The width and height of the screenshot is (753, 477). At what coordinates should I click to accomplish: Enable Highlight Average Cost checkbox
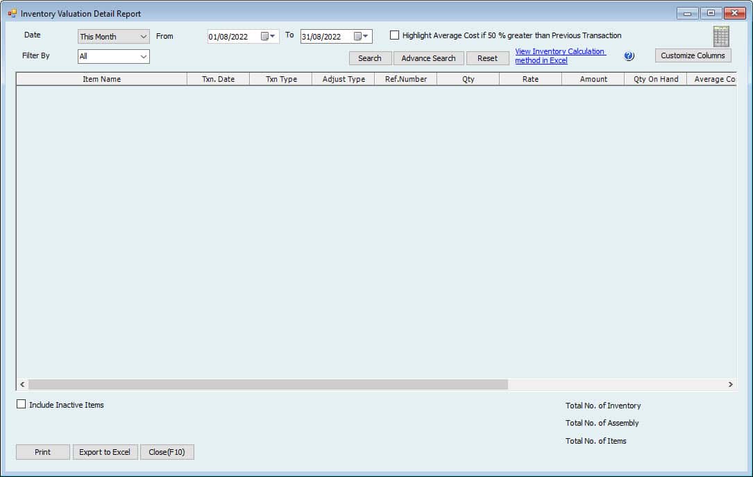coord(394,35)
